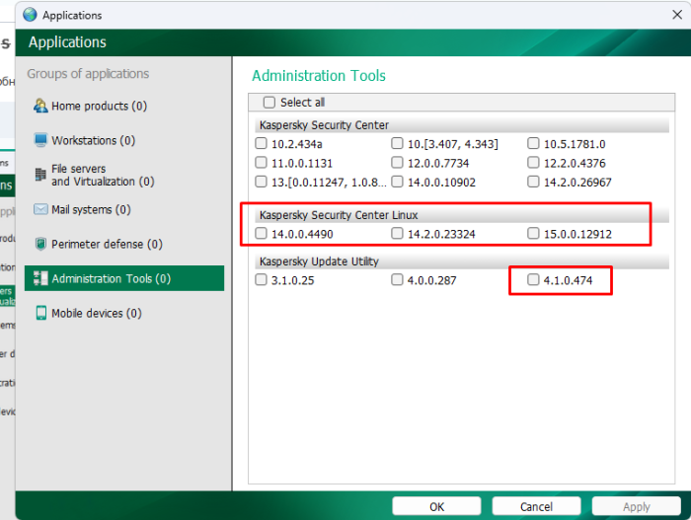This screenshot has height=520, width=691.
Task: Tick Kaspersky Update Utility version 3.1.0.25
Action: [262, 280]
